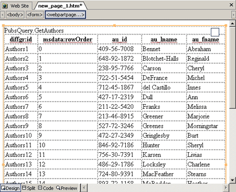Viewport: 236px width, 192px height.
Task: Click the vertical scrollbar up arrow
Action: [232, 24]
